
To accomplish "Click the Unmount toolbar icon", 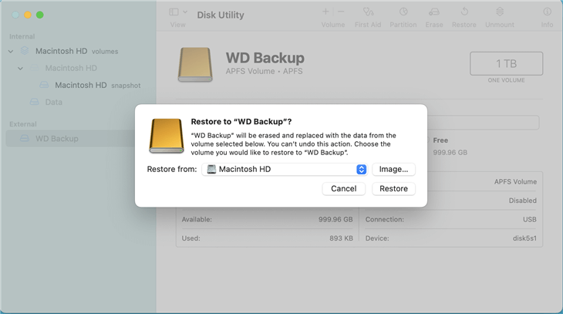I will [499, 12].
